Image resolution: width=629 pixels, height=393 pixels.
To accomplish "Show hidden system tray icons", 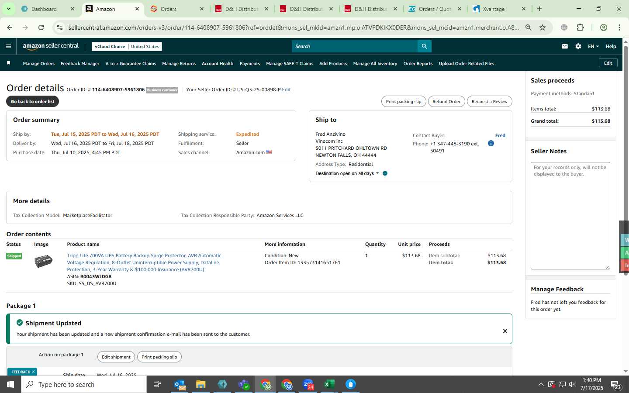I will (541, 385).
